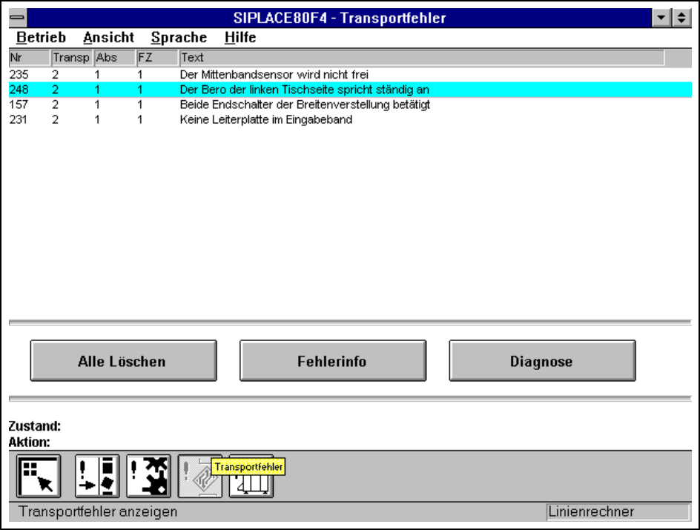Select row 'Der Bero der linken Tischseite'
The height and width of the screenshot is (530, 700).
[x=350, y=90]
